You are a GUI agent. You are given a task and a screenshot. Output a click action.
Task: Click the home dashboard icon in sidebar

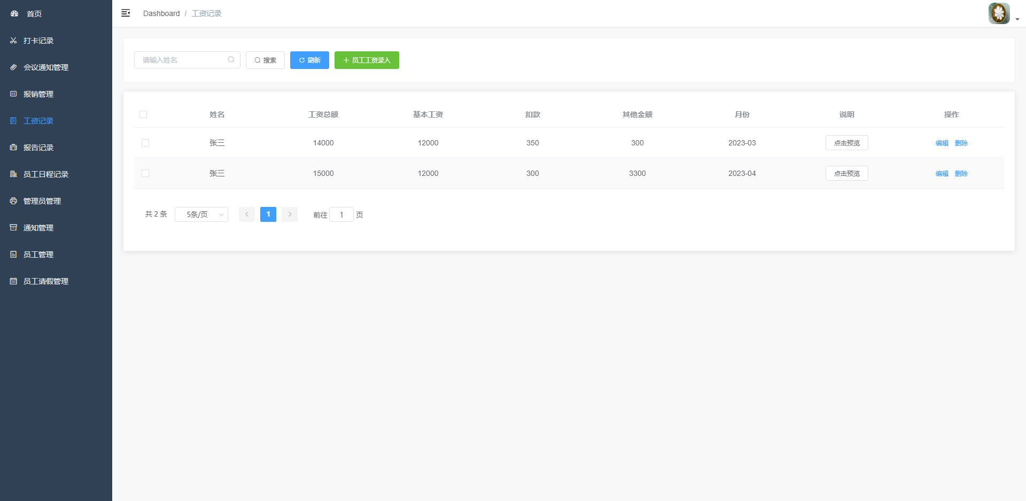(14, 14)
